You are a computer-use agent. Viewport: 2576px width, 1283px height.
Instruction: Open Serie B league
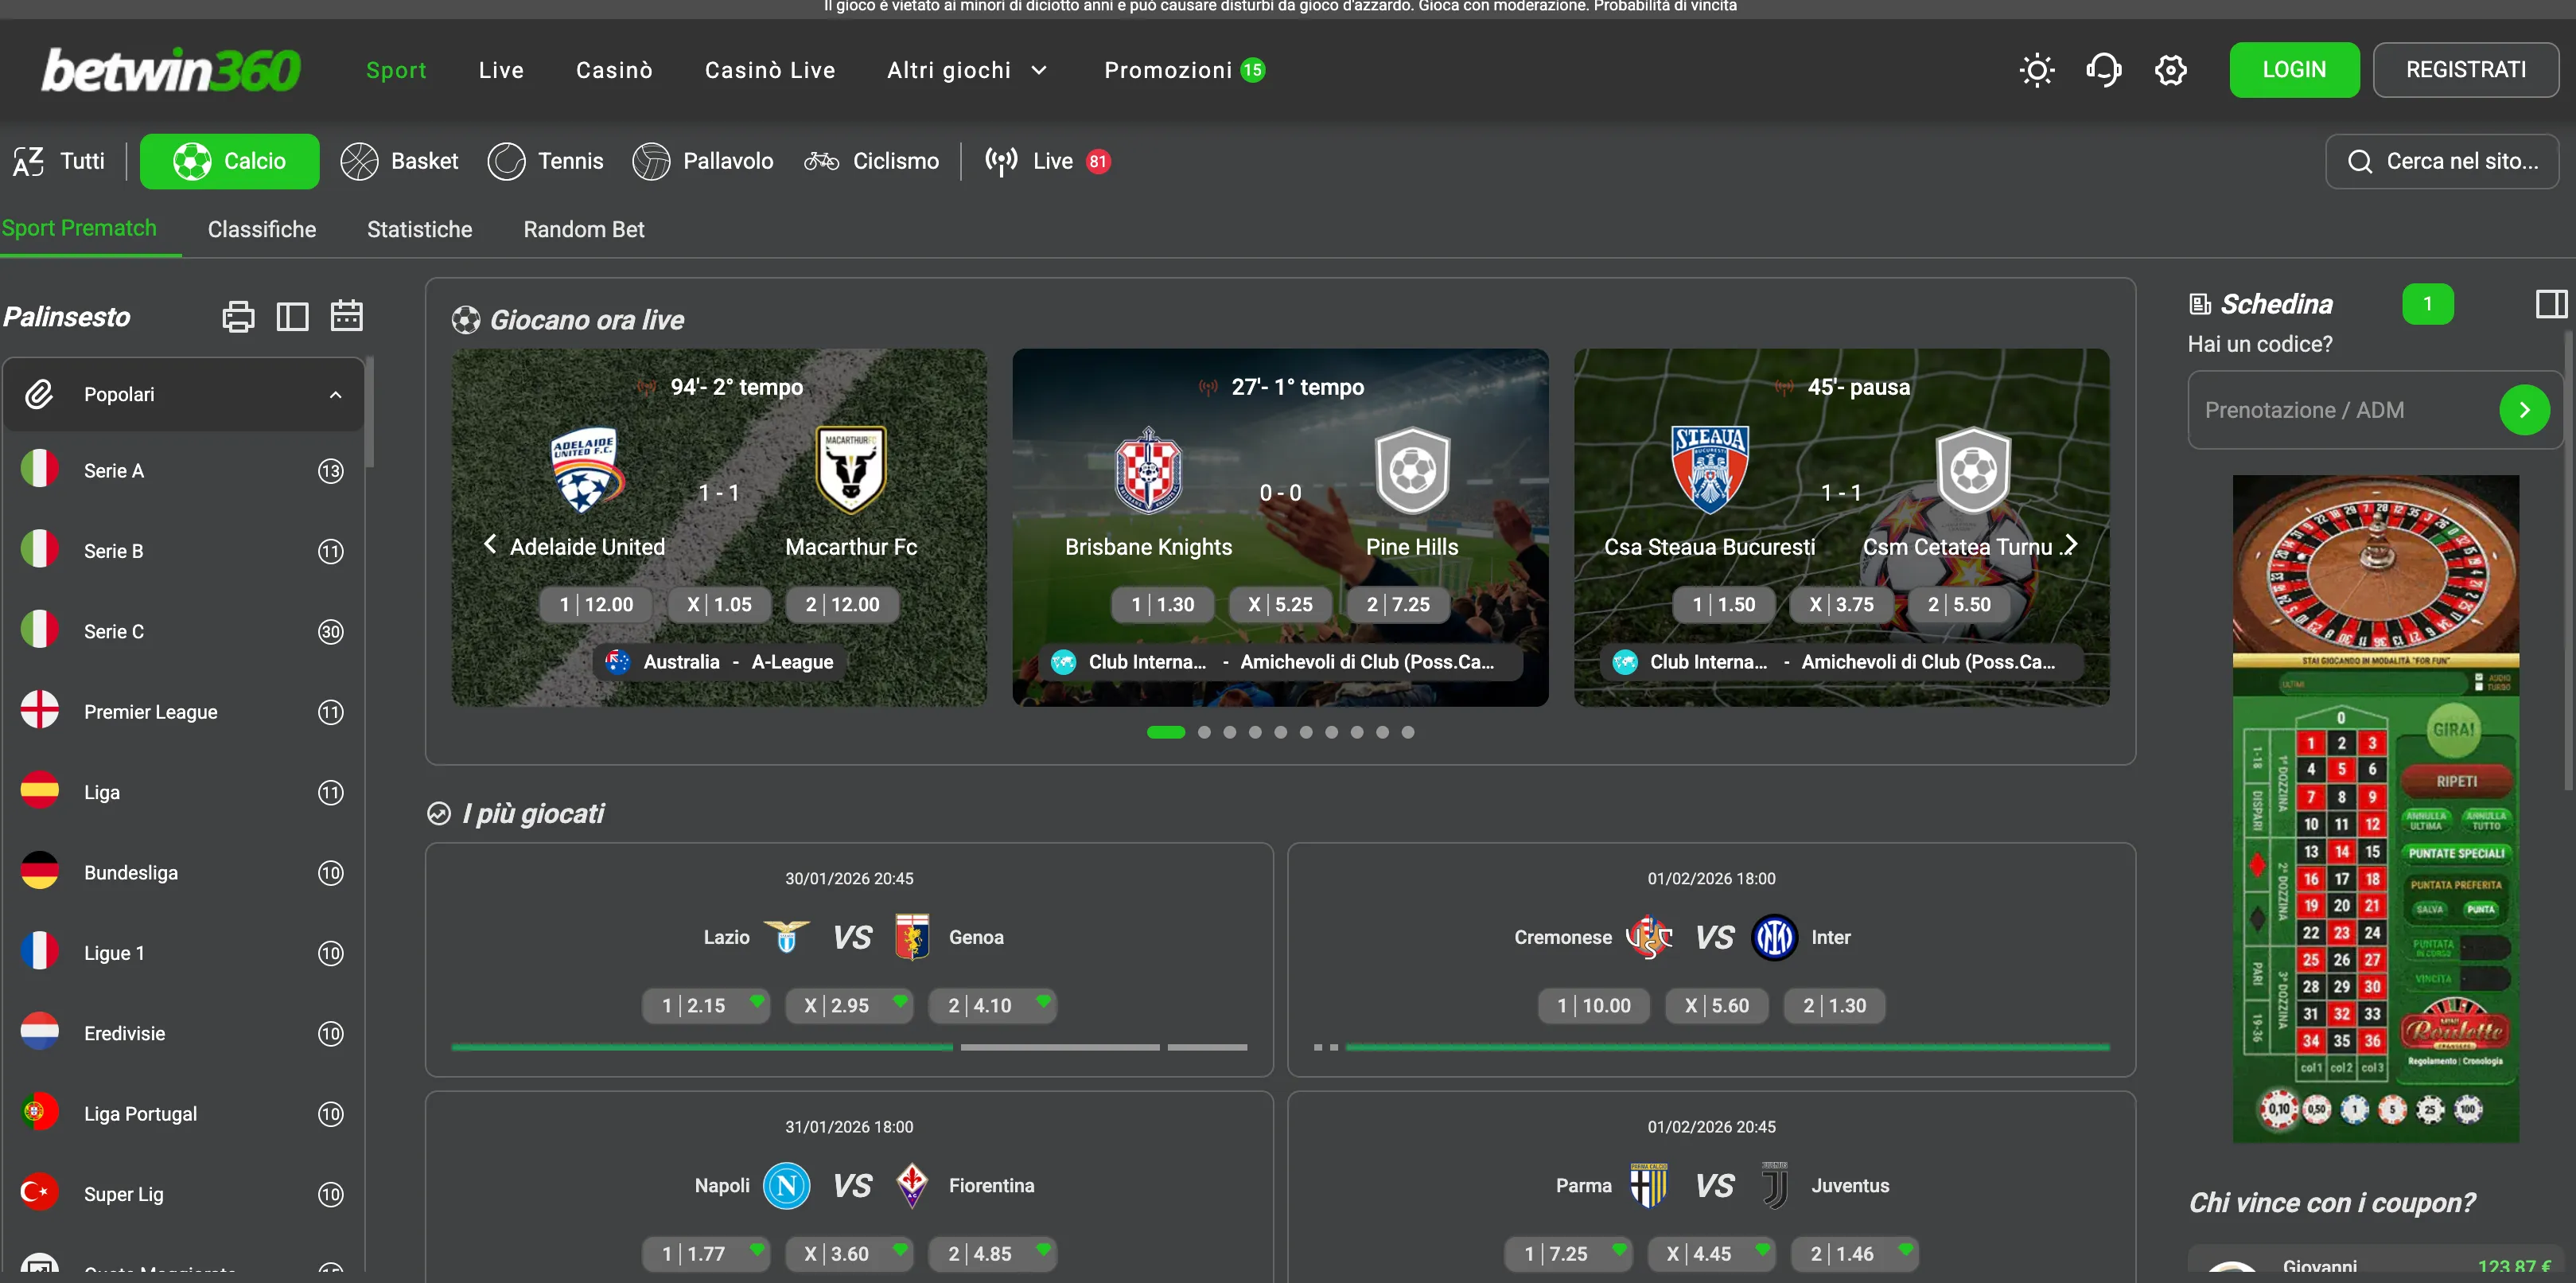click(183, 552)
